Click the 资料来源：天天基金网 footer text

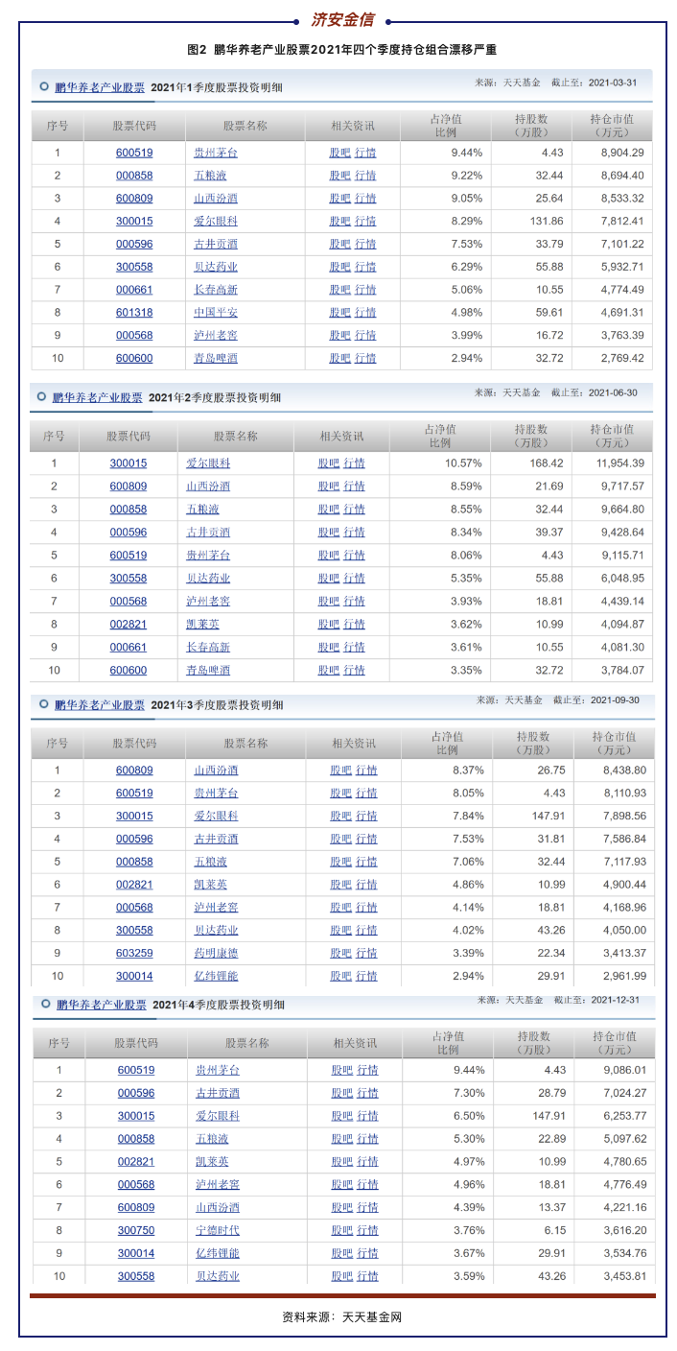click(342, 1316)
